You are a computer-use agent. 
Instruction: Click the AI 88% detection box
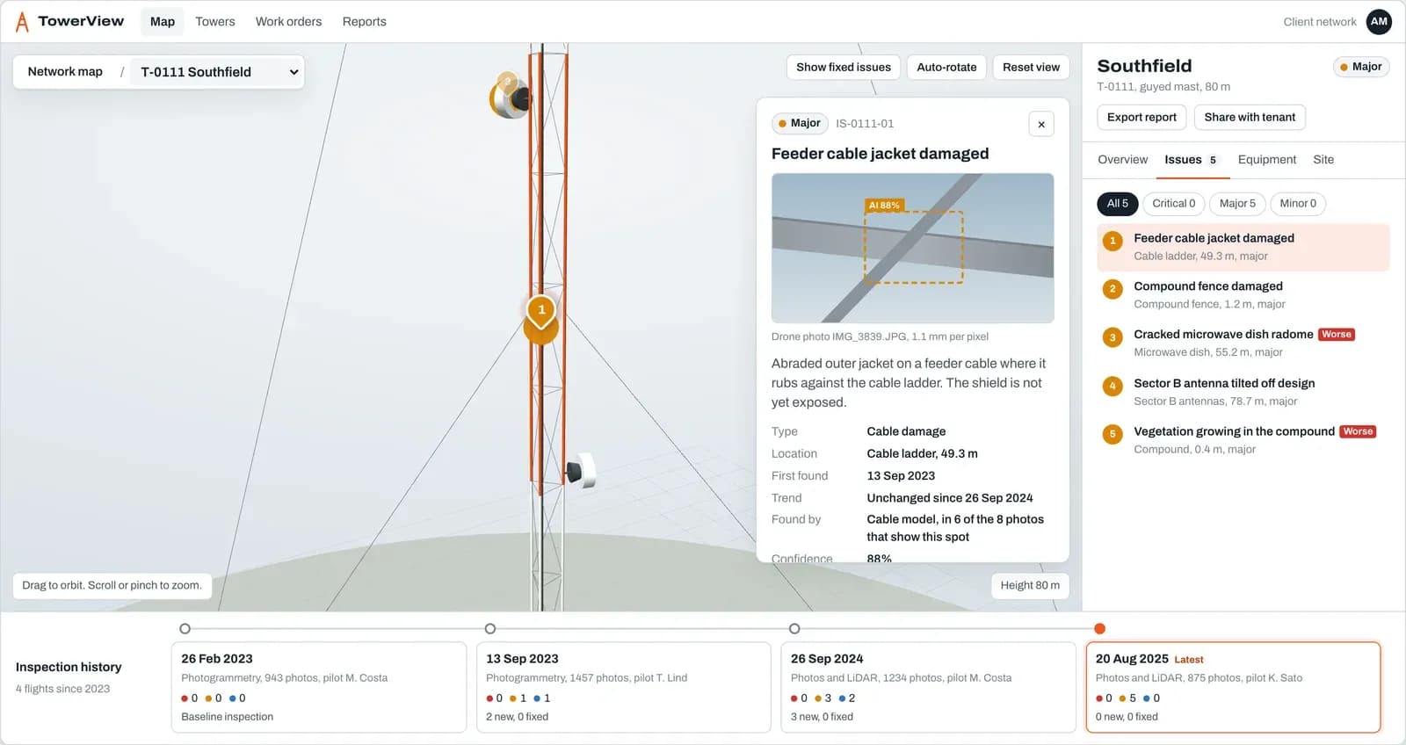[x=913, y=247]
